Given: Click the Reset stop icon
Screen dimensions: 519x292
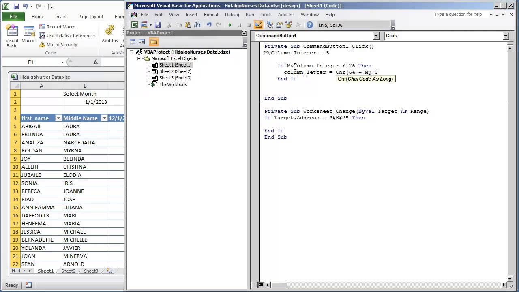Looking at the screenshot, I should [x=249, y=25].
